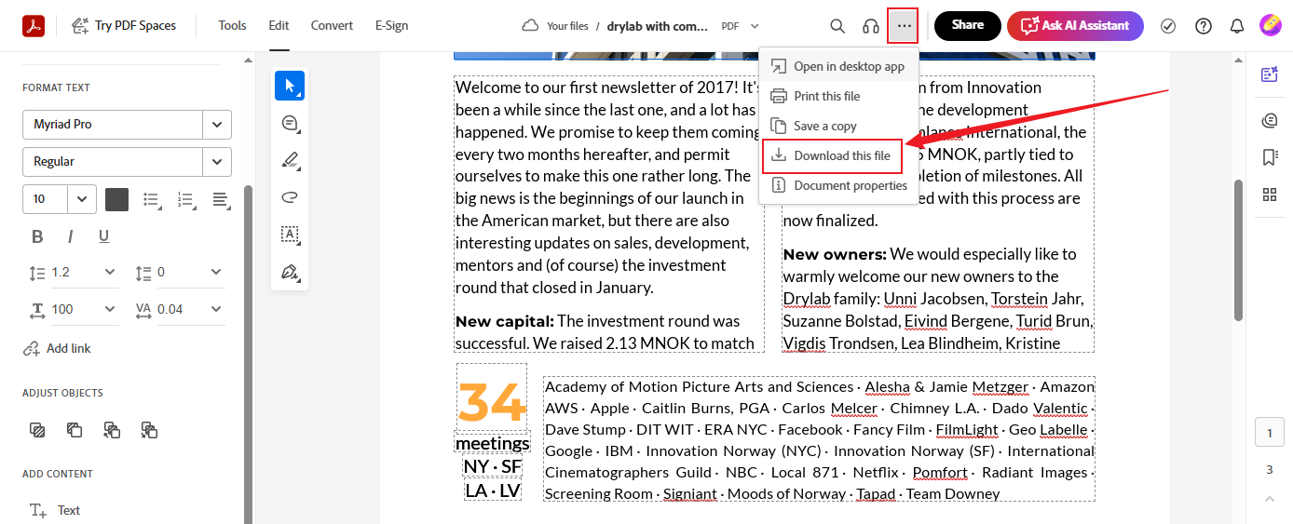Expand the PDF file type dropdown
1293x524 pixels.
755,26
